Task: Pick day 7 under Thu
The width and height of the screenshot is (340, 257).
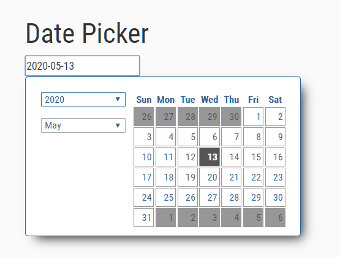Action: point(231,136)
